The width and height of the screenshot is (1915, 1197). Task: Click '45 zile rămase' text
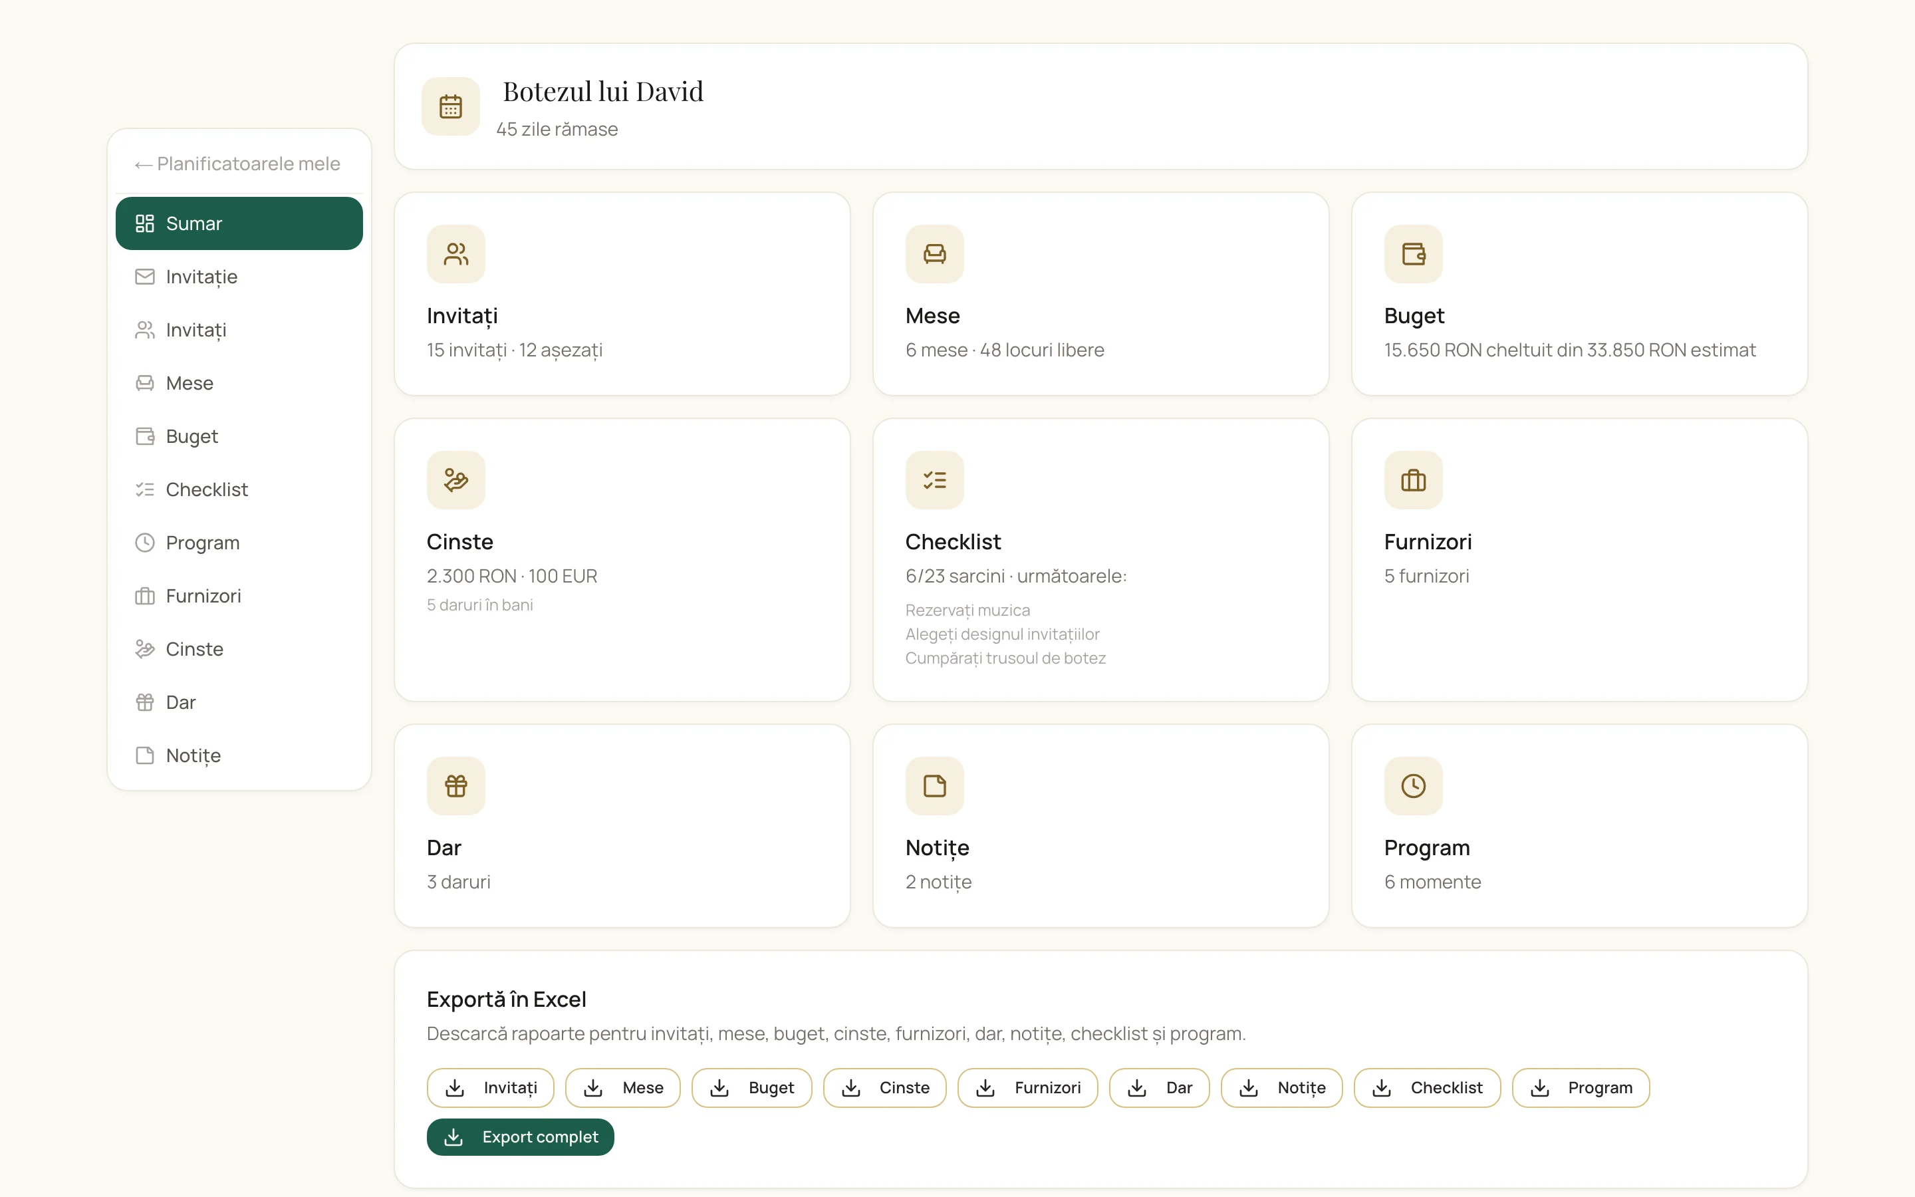coord(557,129)
